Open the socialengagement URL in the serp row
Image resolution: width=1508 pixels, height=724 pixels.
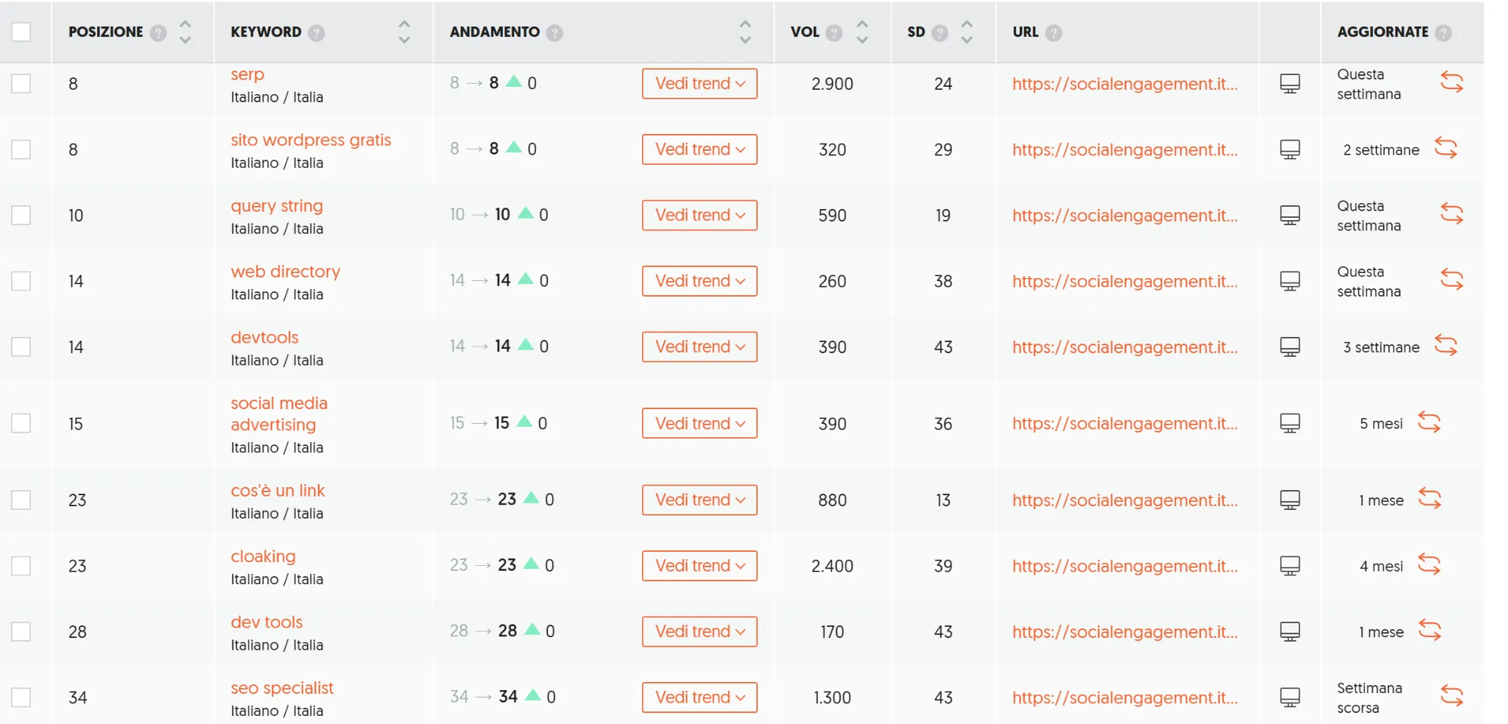pos(1125,84)
